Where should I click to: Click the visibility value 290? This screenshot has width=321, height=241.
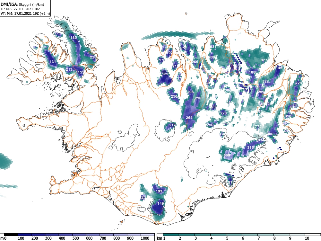tap(198, 98)
